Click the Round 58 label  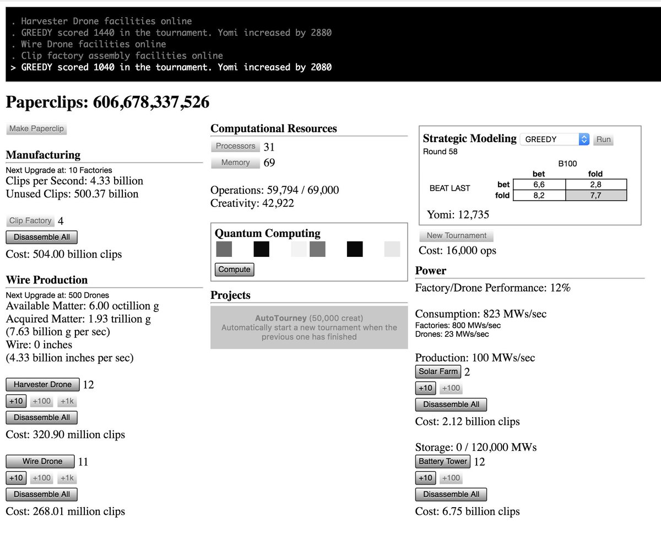coord(440,152)
